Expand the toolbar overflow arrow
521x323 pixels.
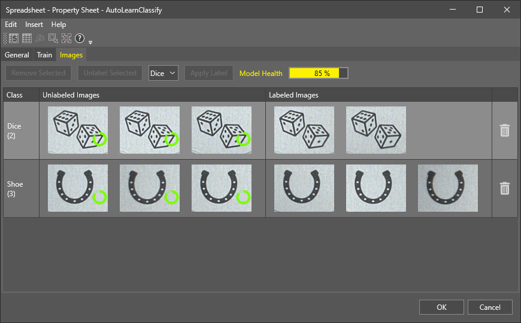pos(90,42)
